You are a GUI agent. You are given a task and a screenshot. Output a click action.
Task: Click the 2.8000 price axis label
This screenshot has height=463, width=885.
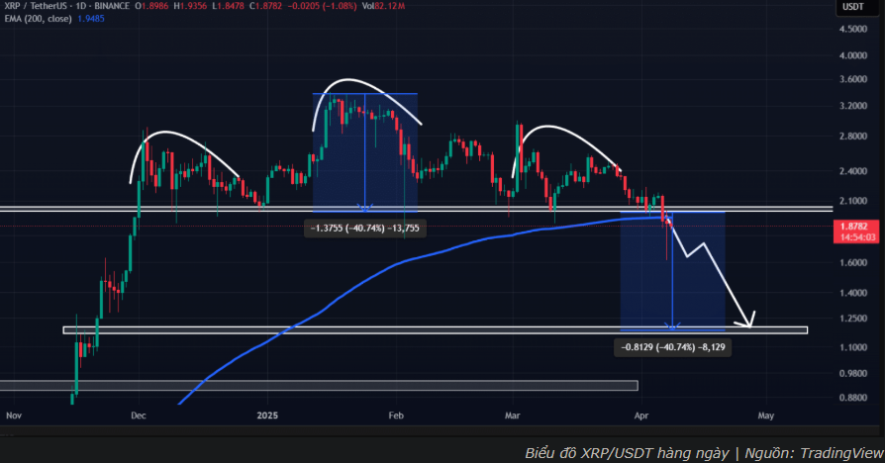coord(853,137)
